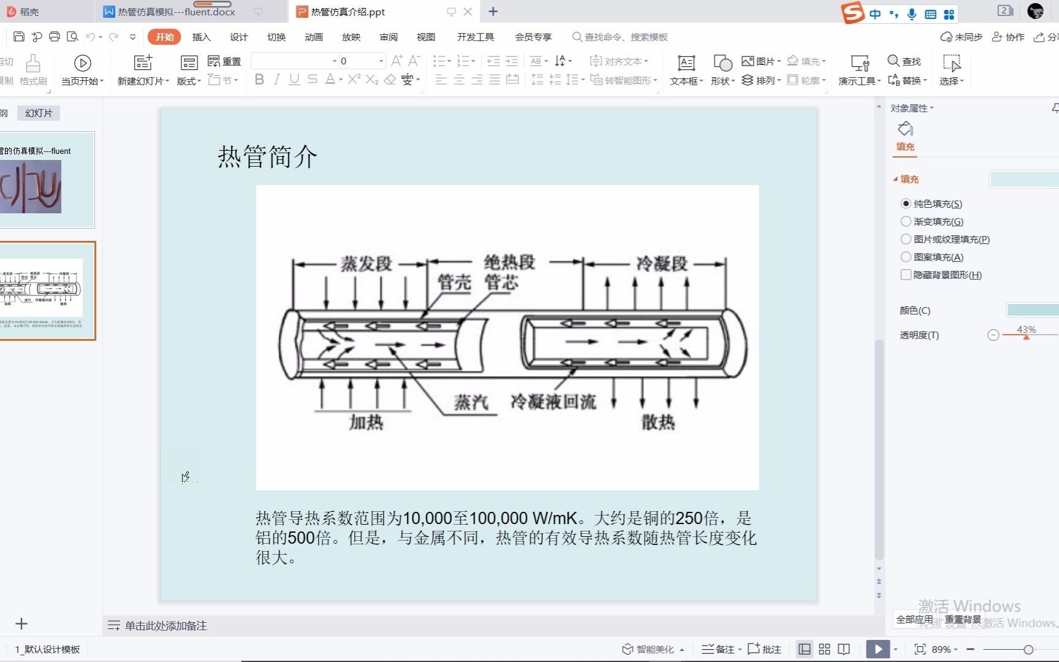This screenshot has width=1059, height=662.
Task: Enable the 隐藏背景图形 checkbox
Action: click(906, 275)
